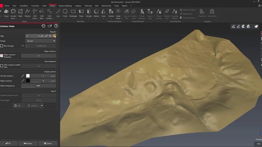Reset the Contour Lines panel settings
Image resolution: width=262 pixels, height=147 pixels.
pos(43,26)
